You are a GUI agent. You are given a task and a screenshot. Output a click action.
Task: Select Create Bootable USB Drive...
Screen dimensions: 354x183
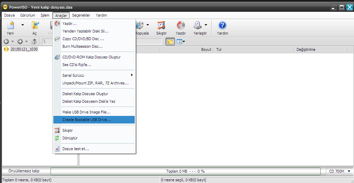click(94, 120)
